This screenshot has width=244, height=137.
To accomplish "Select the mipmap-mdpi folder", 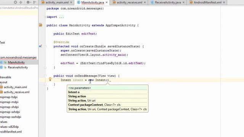I will (9, 102).
